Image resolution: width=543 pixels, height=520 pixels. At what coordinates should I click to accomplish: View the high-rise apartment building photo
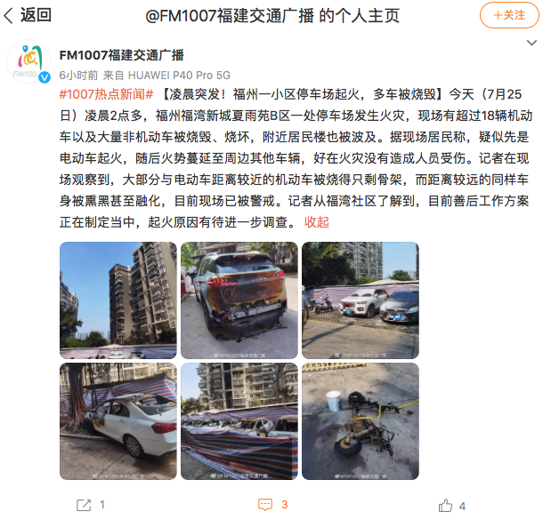pyautogui.click(x=118, y=300)
